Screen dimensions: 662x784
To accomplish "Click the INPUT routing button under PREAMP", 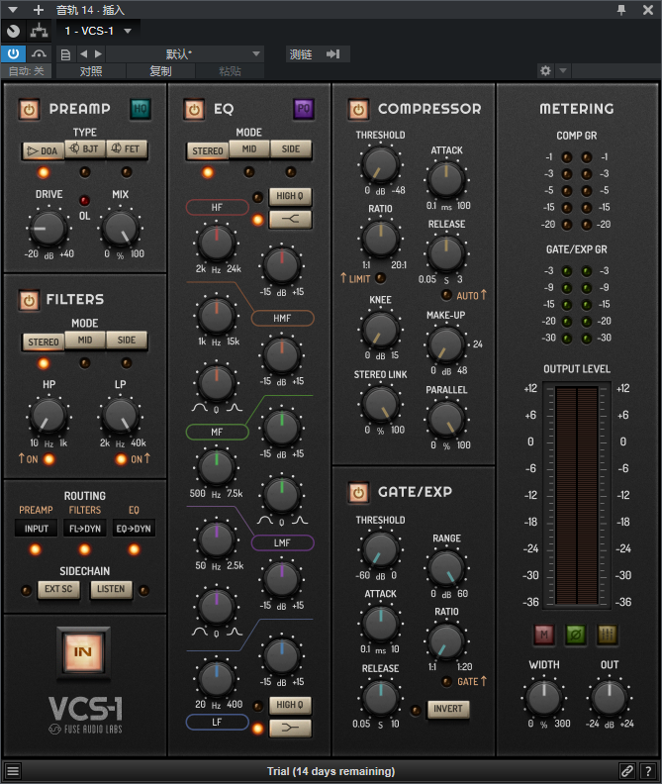I will point(37,529).
